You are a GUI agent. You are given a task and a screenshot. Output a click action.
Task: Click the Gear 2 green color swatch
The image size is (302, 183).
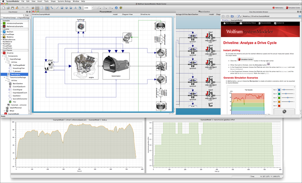279,93
